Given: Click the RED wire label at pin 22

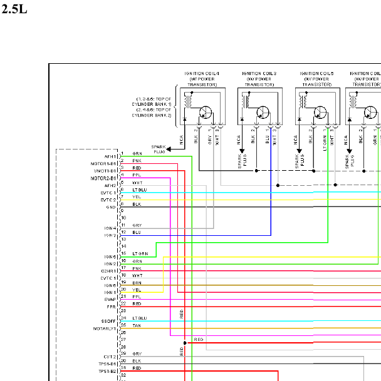Looking at the screenshot, I should [x=137, y=303].
